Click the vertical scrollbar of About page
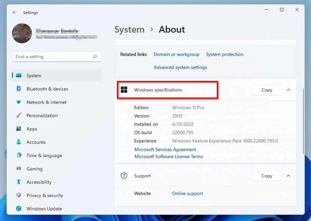Screen dimensions: 311x221 [x=303, y=121]
